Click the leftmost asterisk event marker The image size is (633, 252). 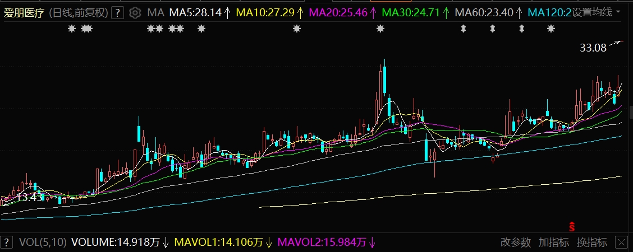71,29
